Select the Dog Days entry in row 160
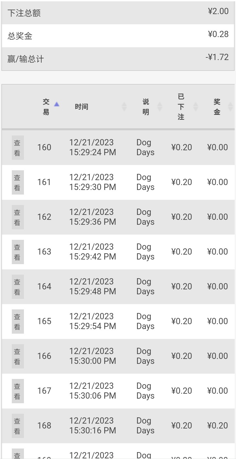Viewport: 236px width, 459px height. (x=146, y=148)
